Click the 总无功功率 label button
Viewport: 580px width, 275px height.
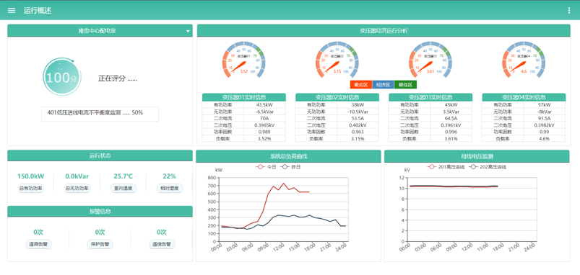coord(77,189)
